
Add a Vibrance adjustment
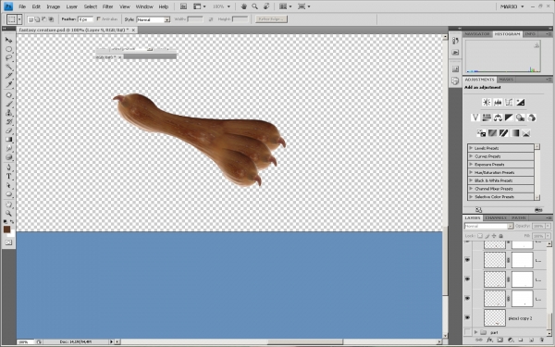tap(475, 118)
